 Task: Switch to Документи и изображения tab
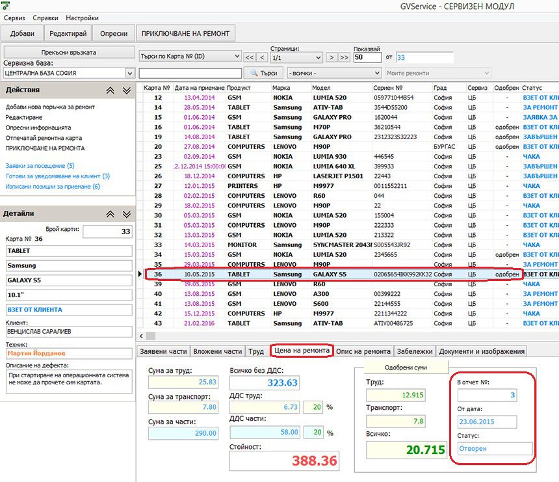(482, 351)
